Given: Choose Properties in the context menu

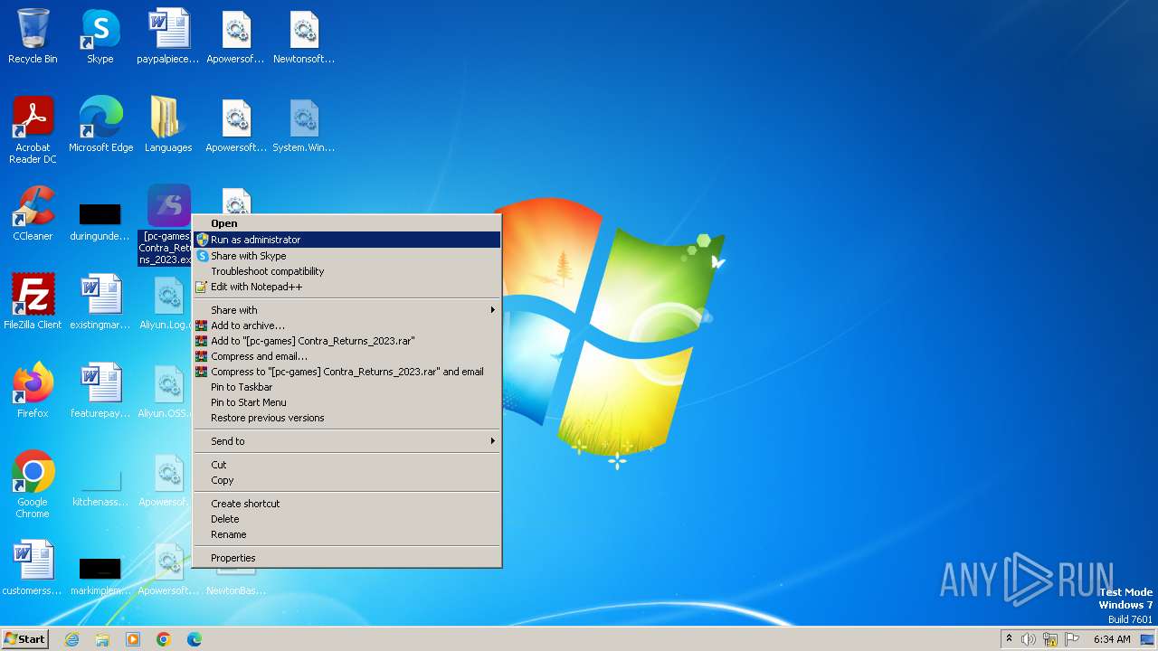Looking at the screenshot, I should [x=346, y=558].
